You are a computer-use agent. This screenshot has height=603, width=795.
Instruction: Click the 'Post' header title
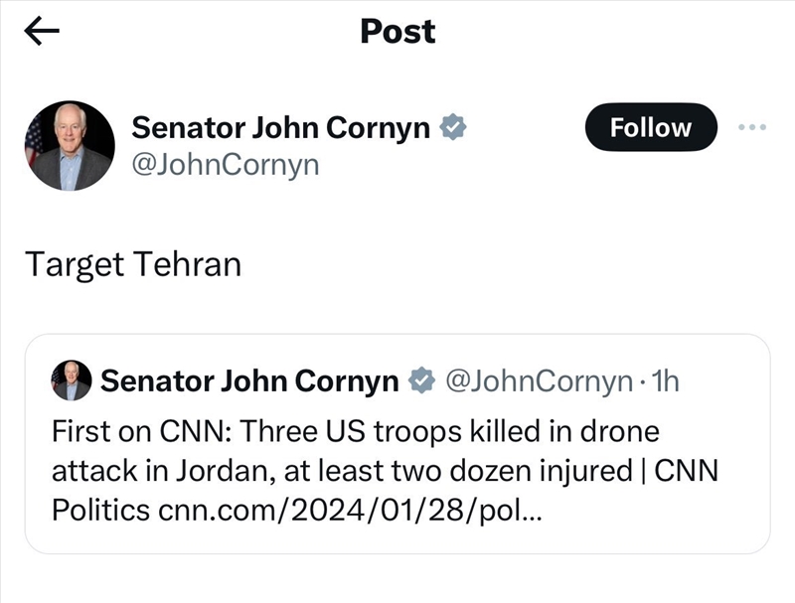pyautogui.click(x=397, y=32)
